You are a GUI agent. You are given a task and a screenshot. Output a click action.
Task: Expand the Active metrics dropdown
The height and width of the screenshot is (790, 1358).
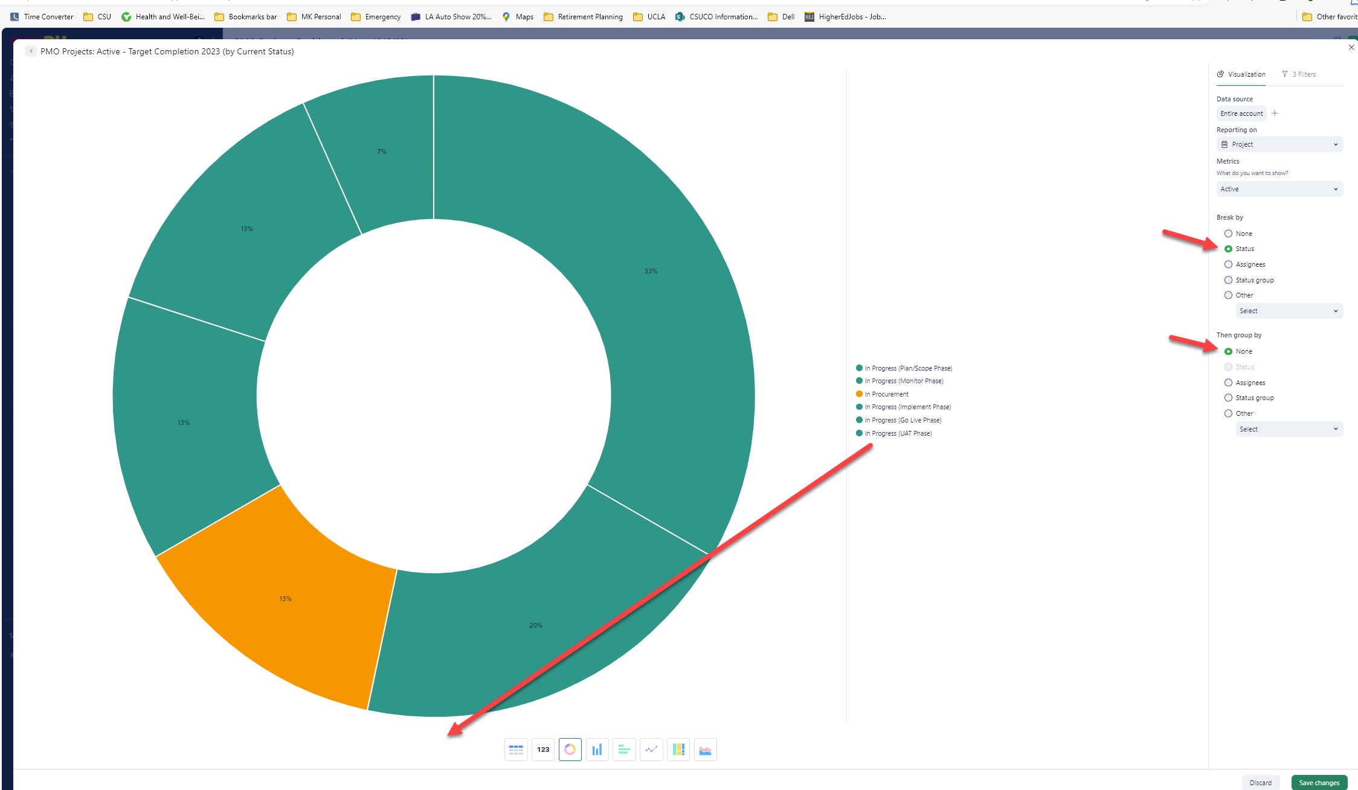pyautogui.click(x=1279, y=189)
